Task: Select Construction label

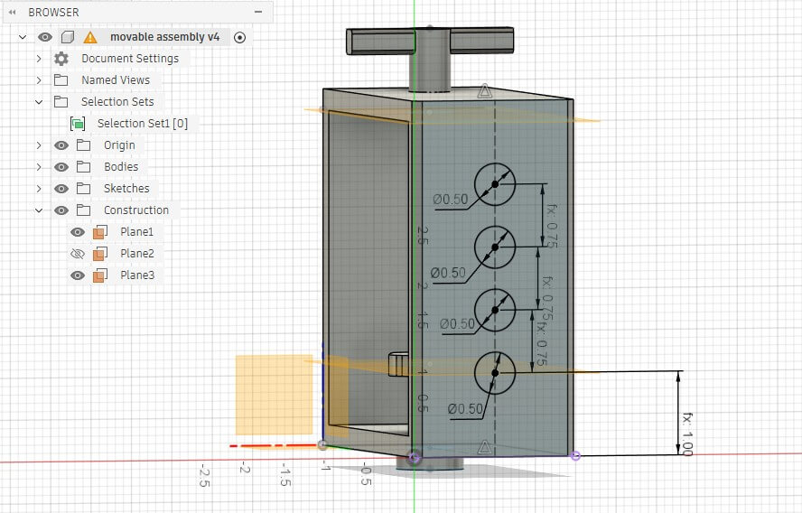Action: tap(136, 210)
